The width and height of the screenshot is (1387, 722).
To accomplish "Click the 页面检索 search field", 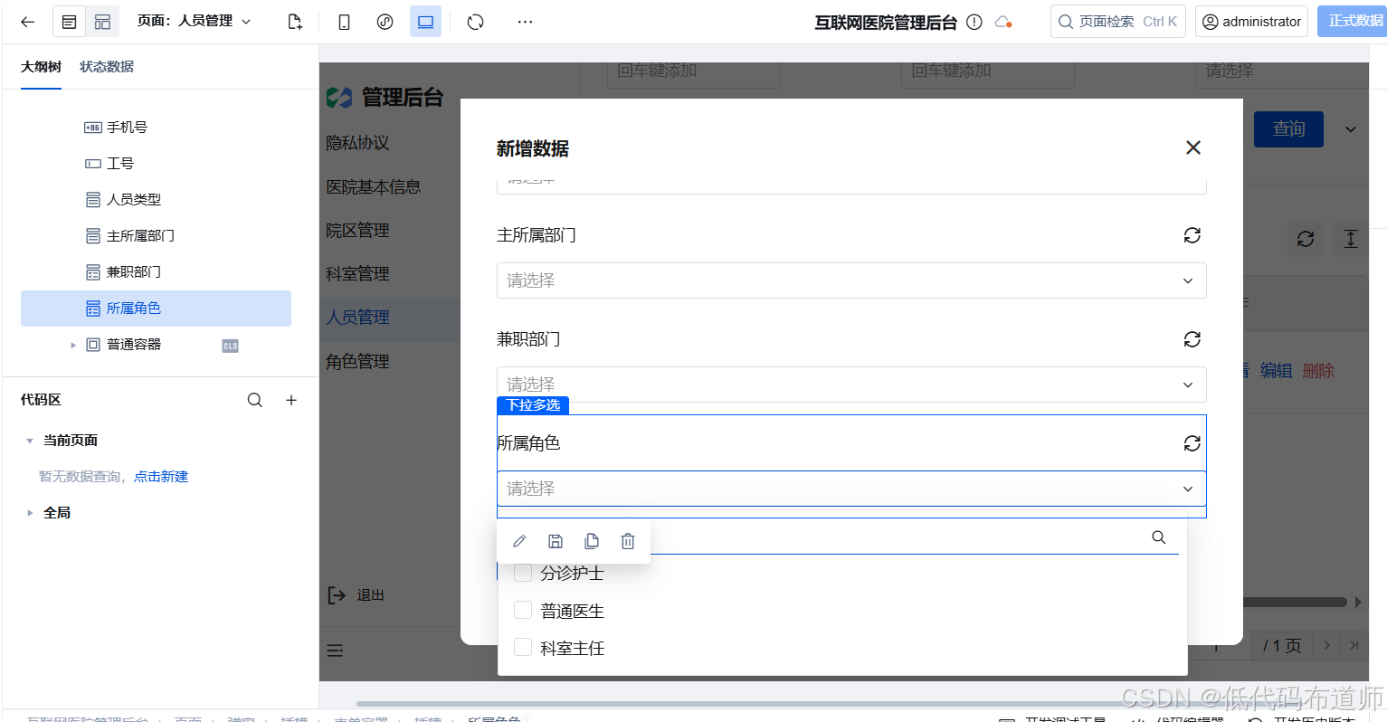I will tap(1117, 21).
